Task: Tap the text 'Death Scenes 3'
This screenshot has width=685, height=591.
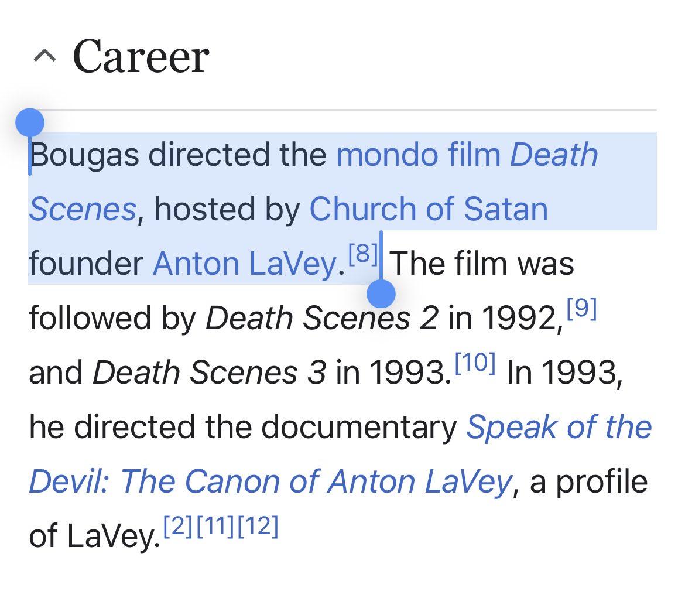Action: coord(209,373)
